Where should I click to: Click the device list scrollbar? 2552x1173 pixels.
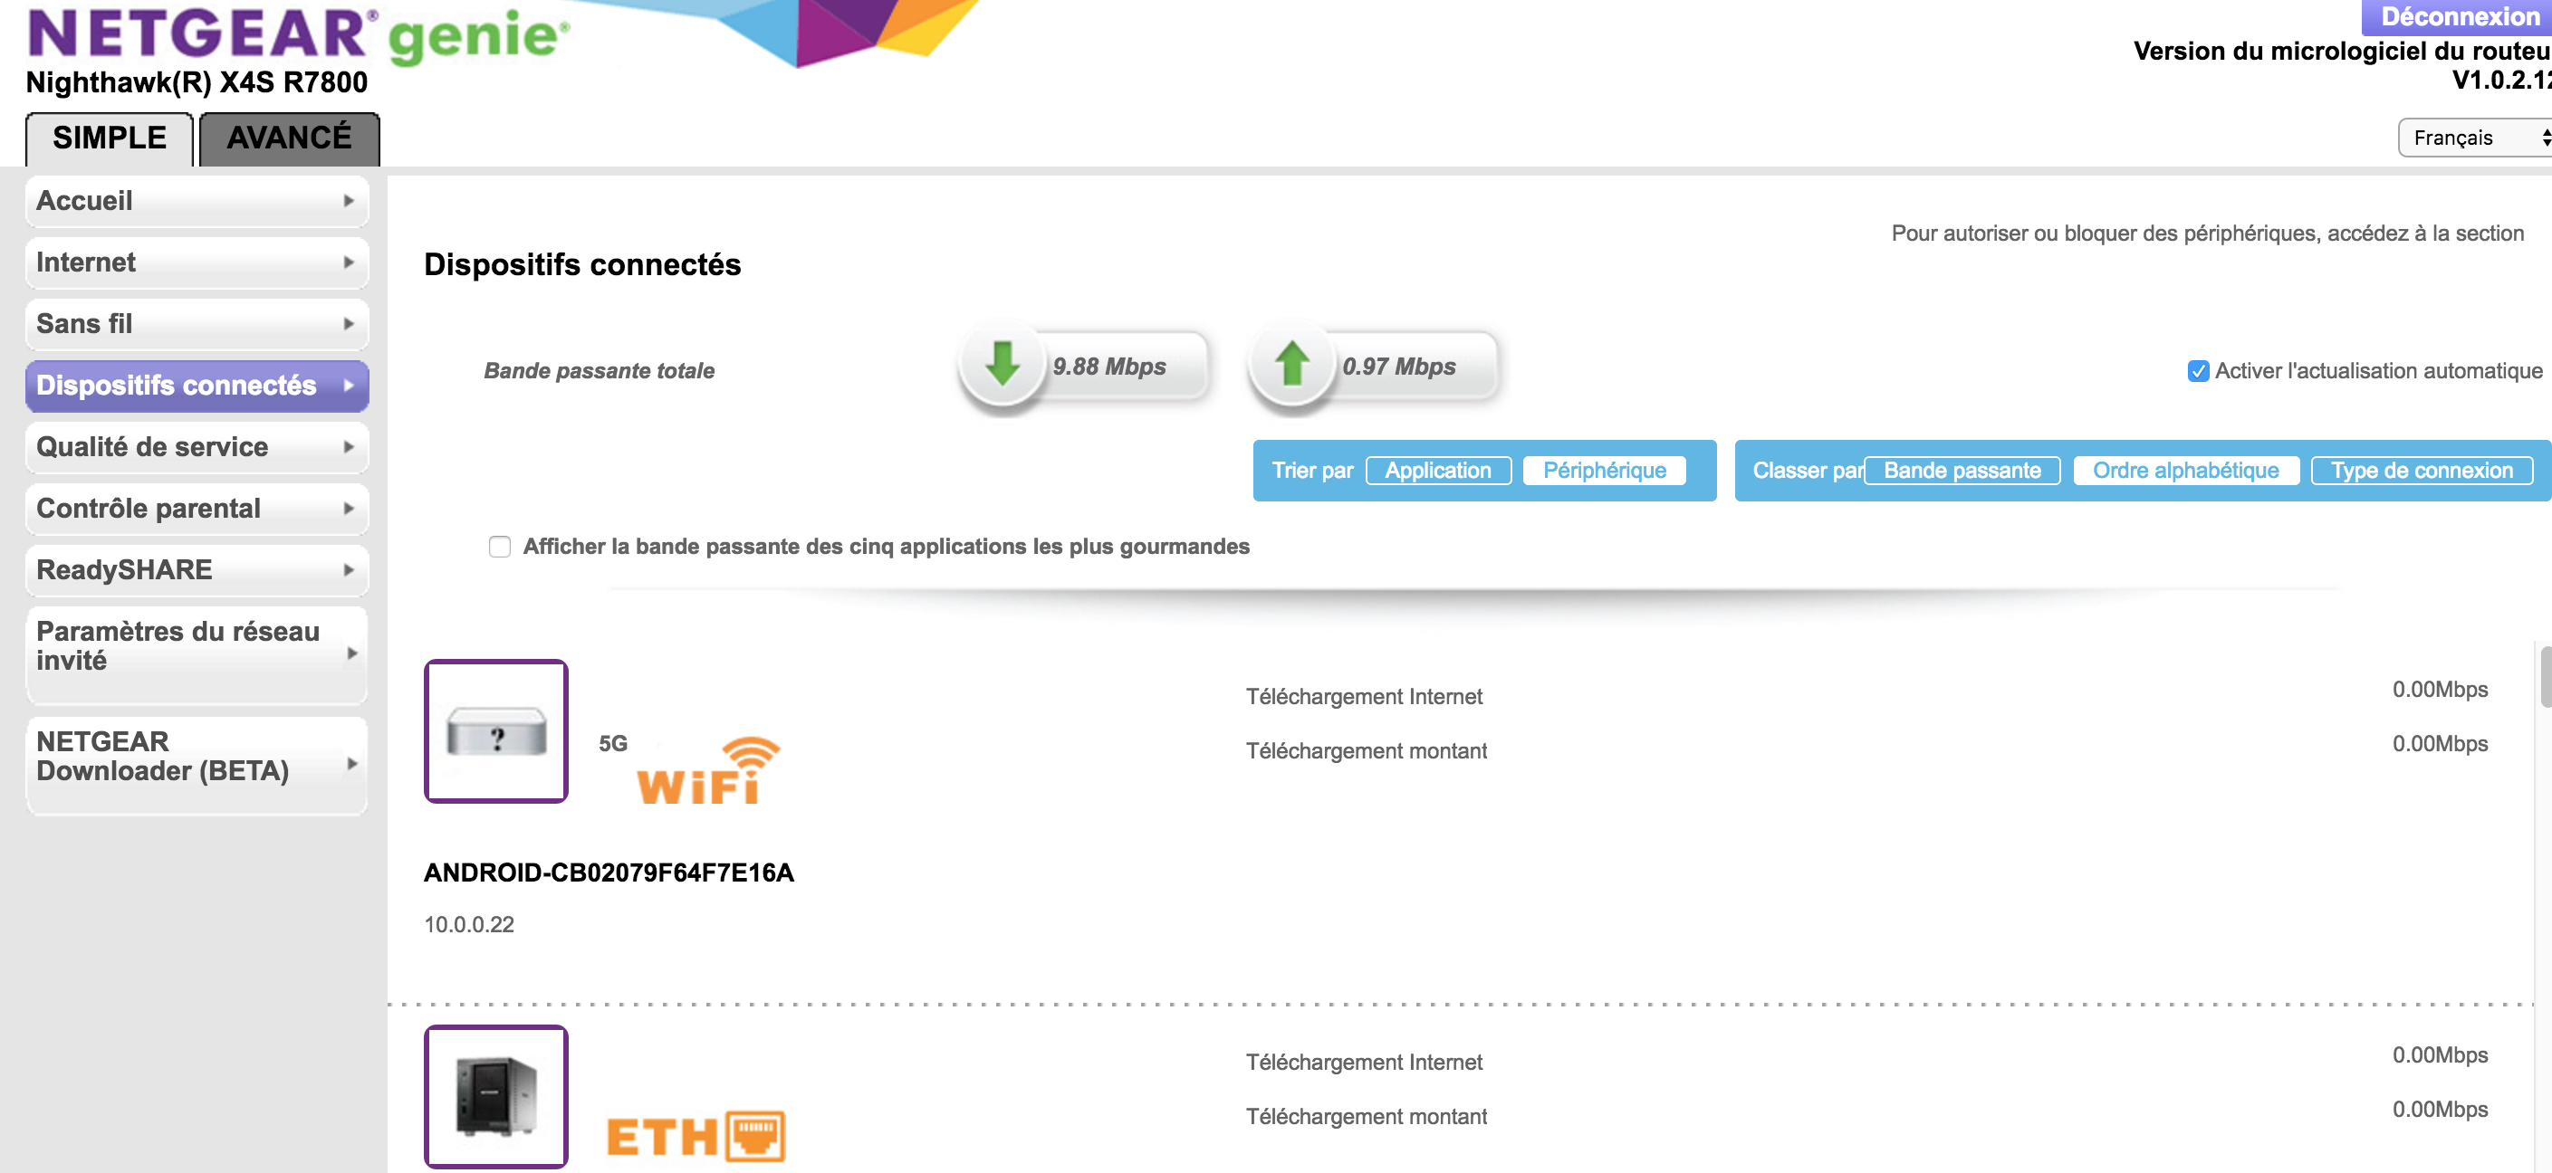tap(2543, 676)
